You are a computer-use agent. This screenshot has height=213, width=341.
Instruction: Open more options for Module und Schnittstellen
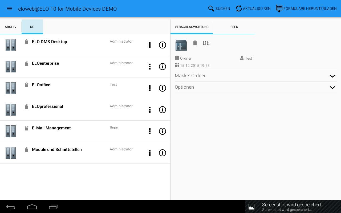click(x=150, y=153)
